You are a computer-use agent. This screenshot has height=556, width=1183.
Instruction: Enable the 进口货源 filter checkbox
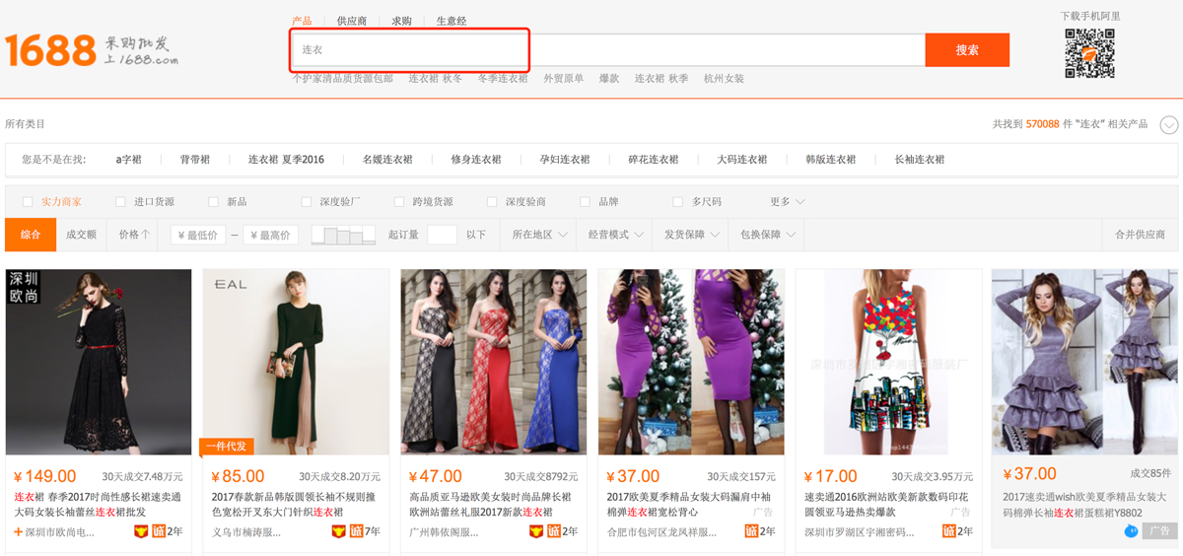[120, 202]
